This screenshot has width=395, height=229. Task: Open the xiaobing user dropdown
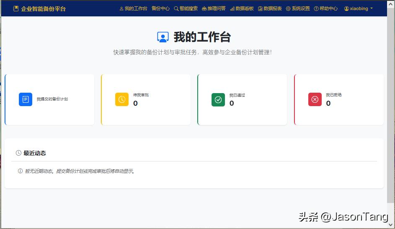coord(359,8)
